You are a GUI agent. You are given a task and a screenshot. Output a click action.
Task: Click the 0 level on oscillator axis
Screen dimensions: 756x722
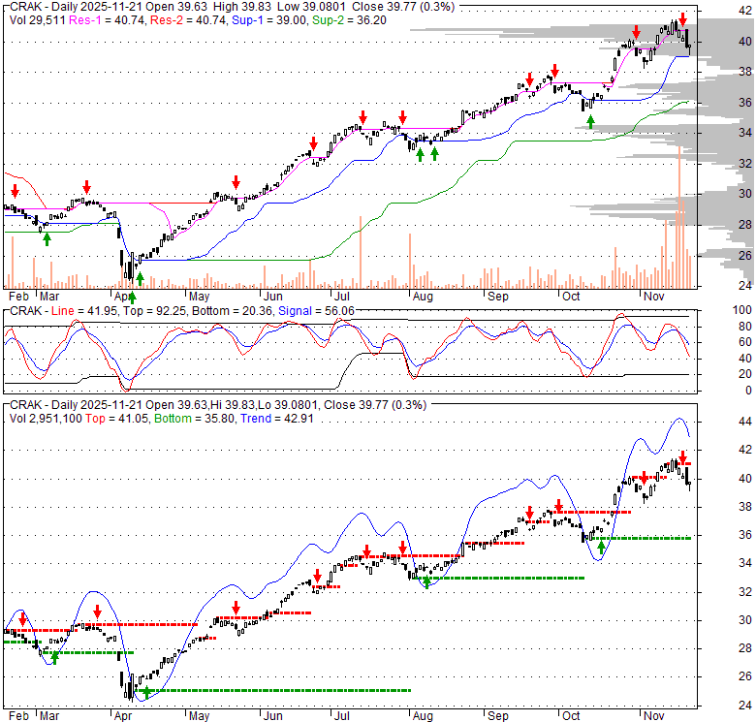(x=748, y=391)
